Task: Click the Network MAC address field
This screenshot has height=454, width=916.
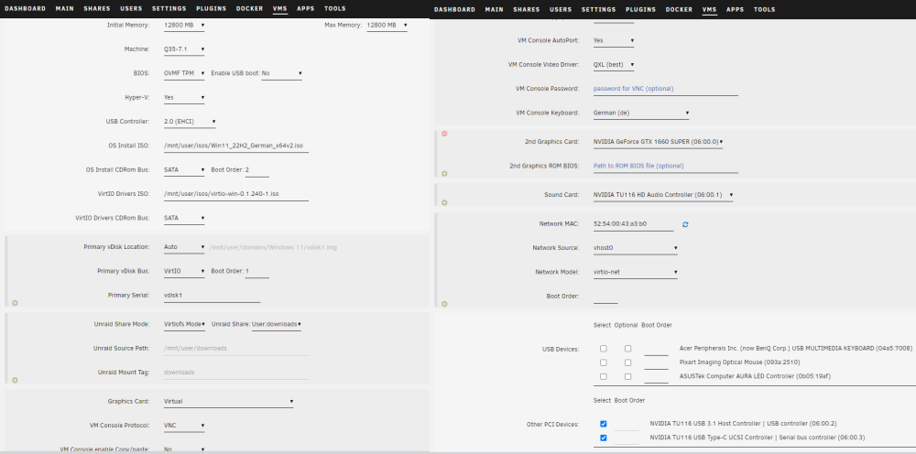Action: point(633,224)
